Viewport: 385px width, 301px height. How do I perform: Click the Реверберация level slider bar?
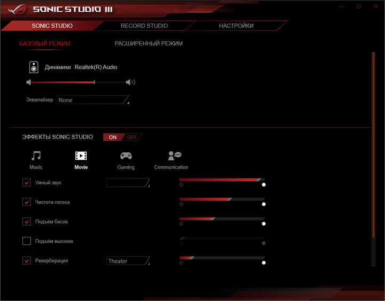tap(222, 258)
